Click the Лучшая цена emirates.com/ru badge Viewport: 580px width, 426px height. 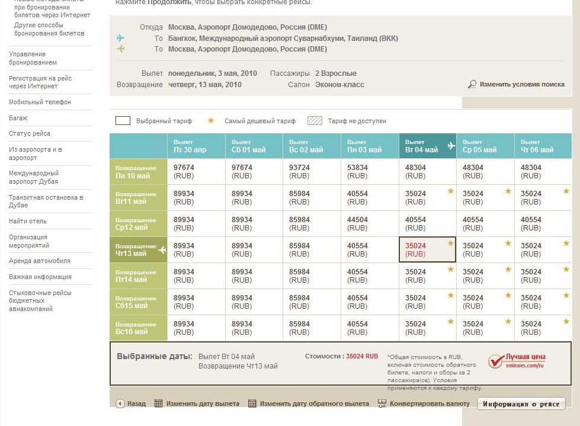pyautogui.click(x=517, y=361)
